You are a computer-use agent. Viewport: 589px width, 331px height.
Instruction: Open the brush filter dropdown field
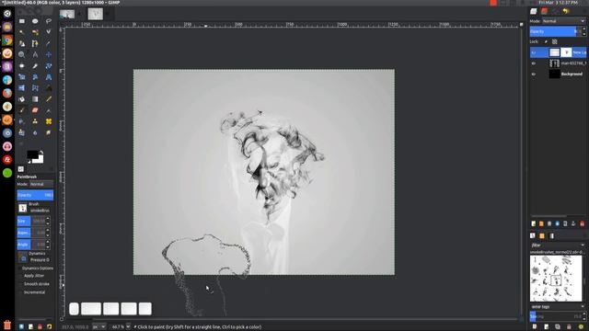coord(558,245)
